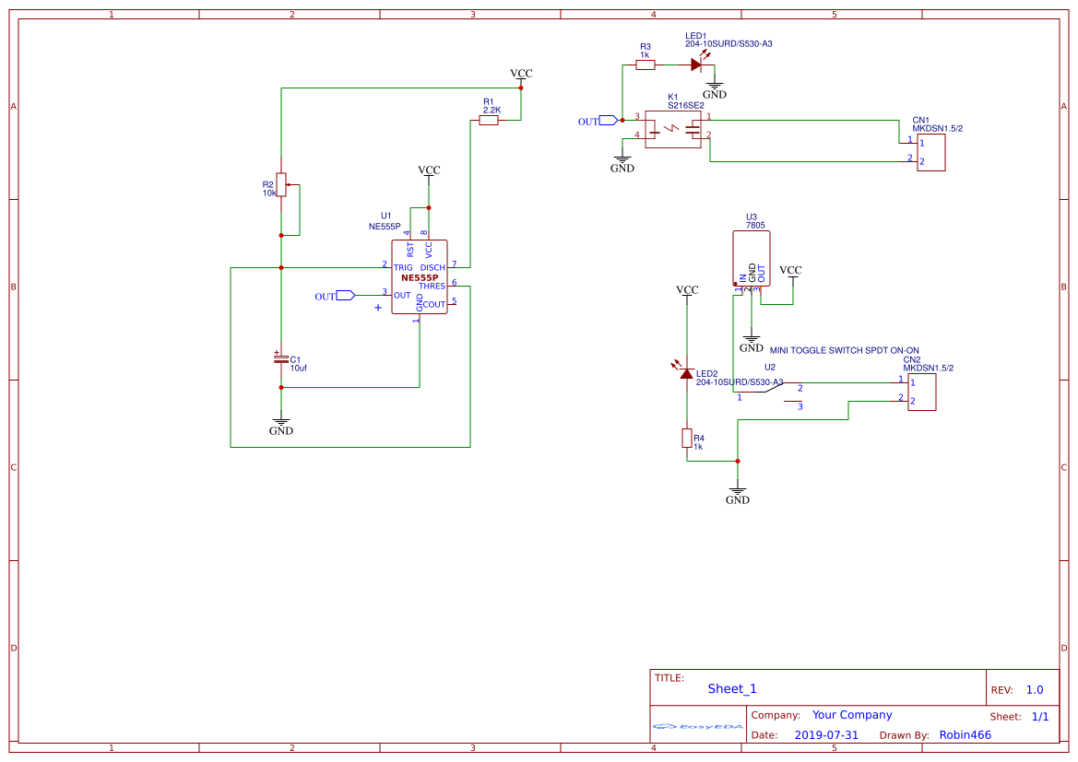Viewport: 1078px width, 762px height.
Task: Select the VCC power flag above R1
Action: 521,74
